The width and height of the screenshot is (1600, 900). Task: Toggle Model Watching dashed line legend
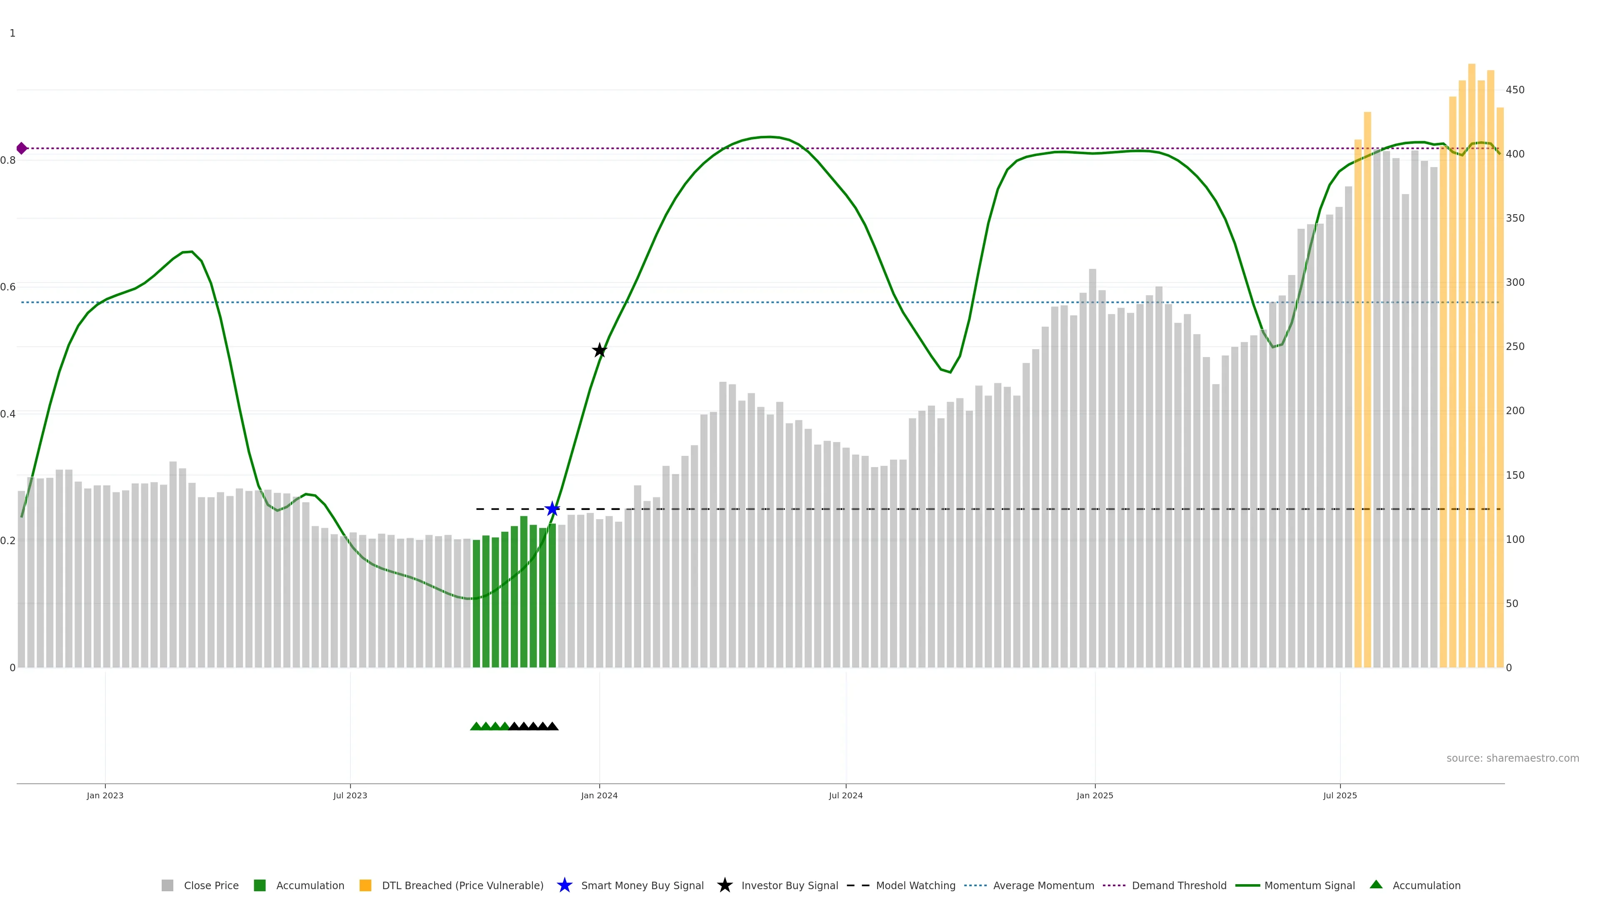coord(915,886)
